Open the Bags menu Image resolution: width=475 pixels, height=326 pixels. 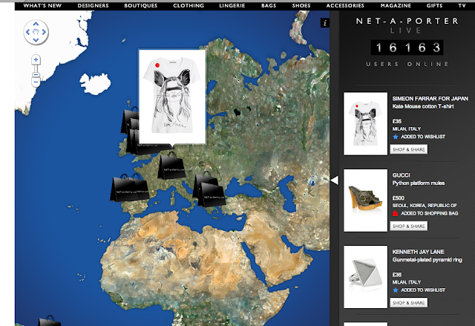[269, 5]
